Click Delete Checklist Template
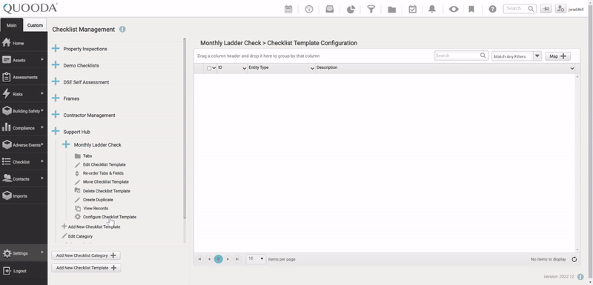This screenshot has width=593, height=285. [102, 191]
